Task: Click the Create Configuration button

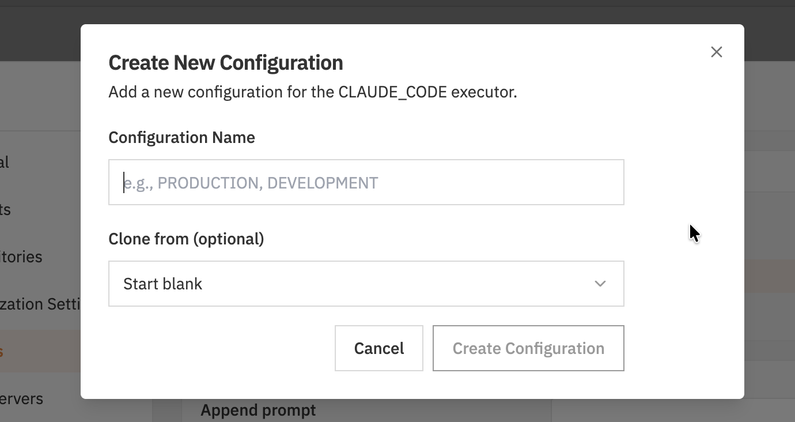Action: click(x=528, y=348)
